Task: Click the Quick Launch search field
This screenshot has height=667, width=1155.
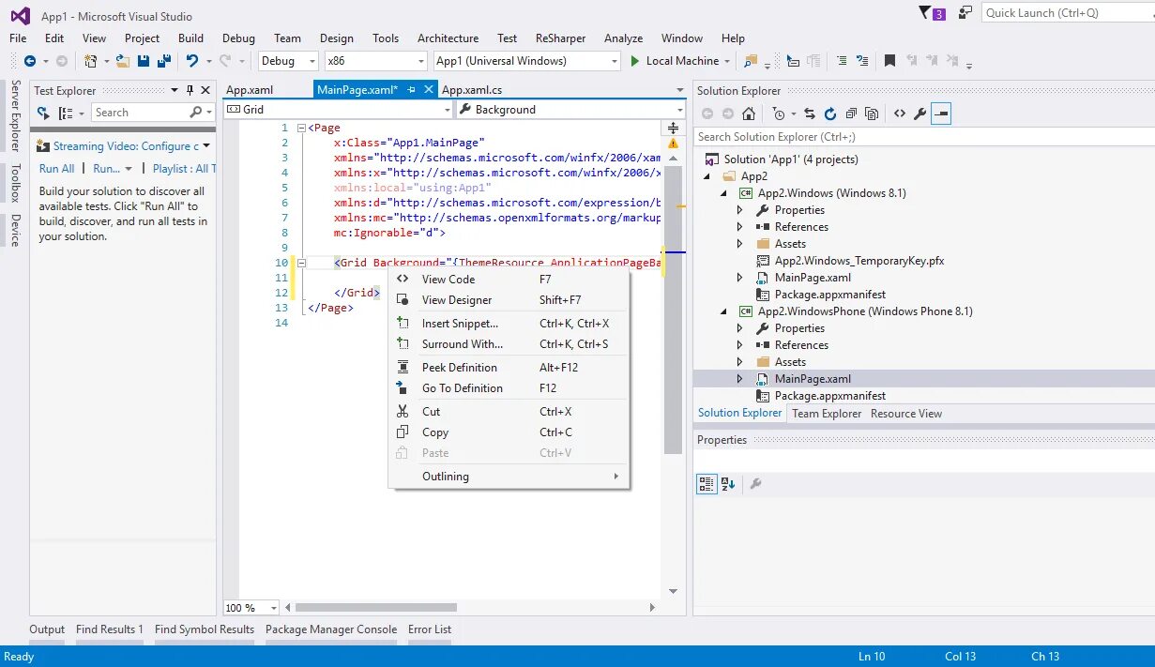Action: [x=1066, y=13]
